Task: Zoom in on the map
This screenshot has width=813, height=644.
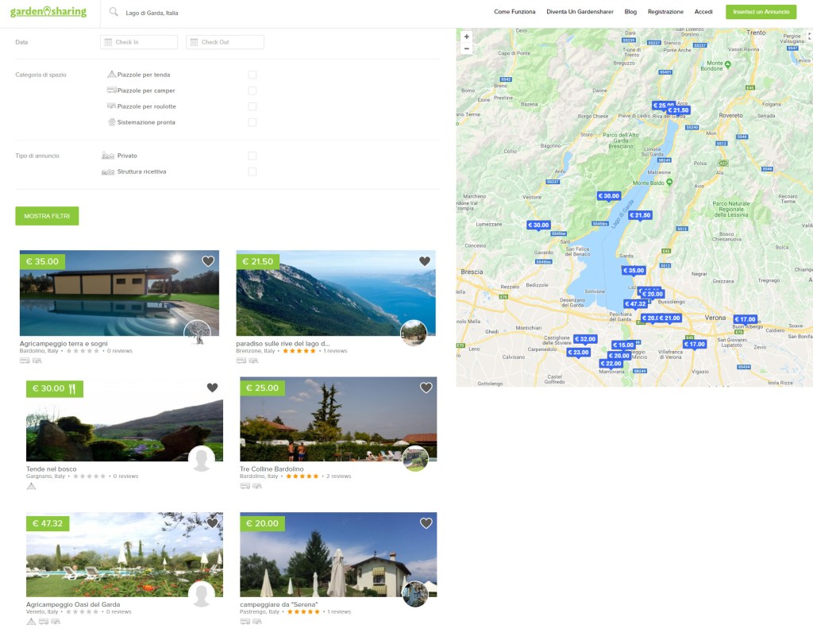Action: pyautogui.click(x=466, y=37)
